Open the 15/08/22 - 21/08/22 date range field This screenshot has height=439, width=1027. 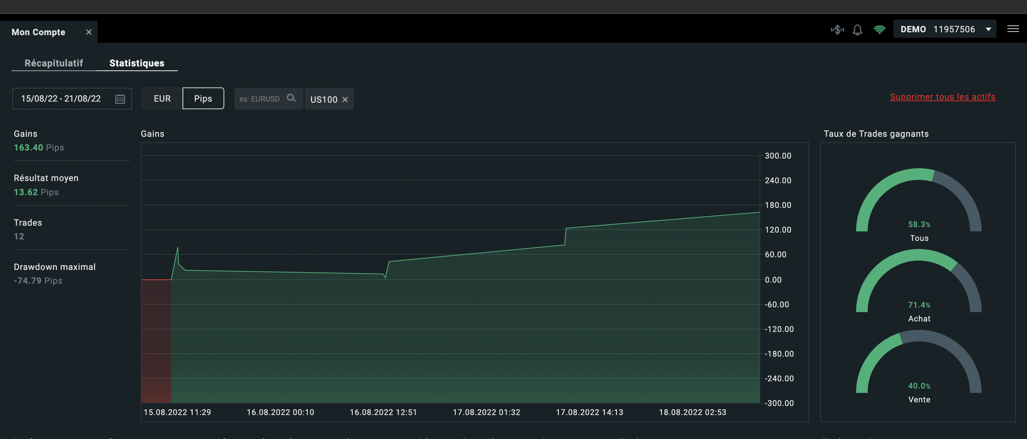[x=61, y=98]
